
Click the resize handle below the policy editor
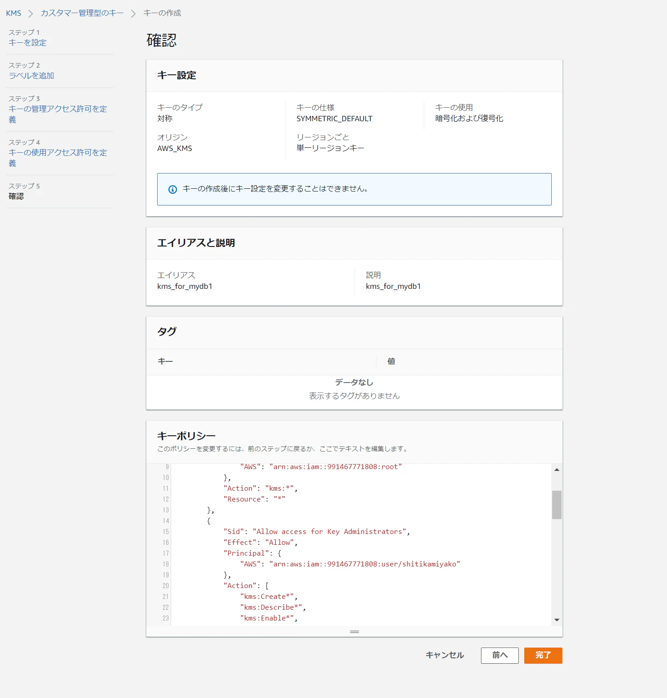354,632
